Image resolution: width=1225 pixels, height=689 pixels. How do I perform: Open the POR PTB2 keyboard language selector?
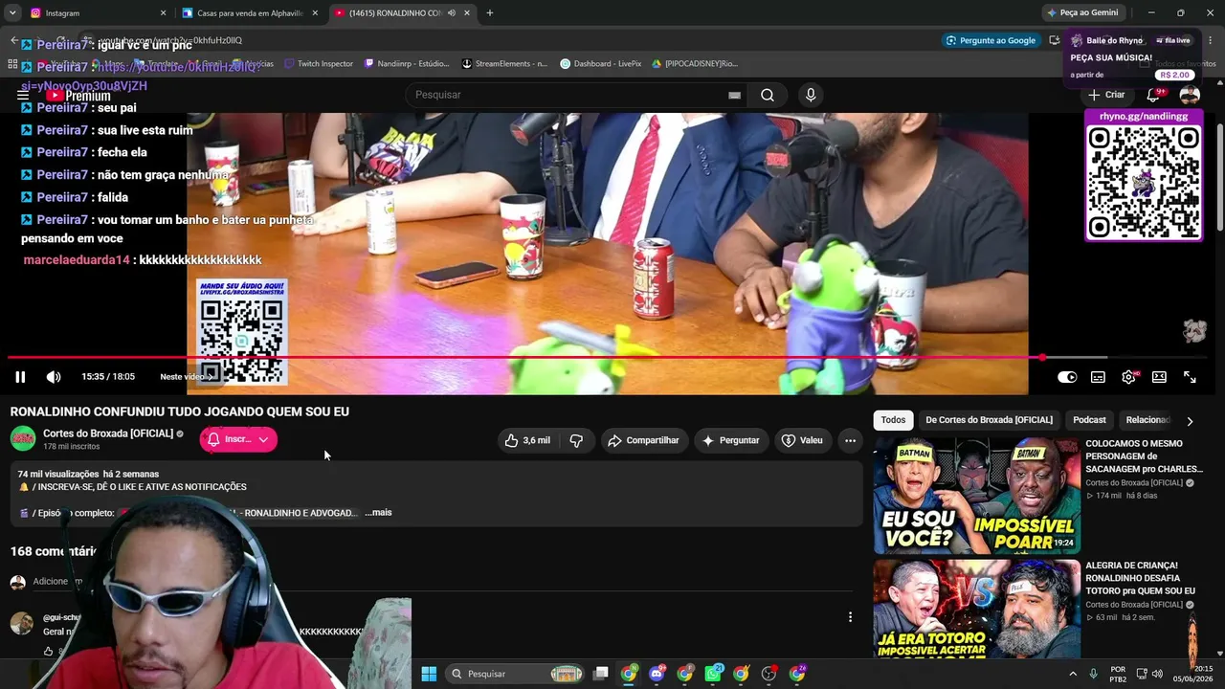pyautogui.click(x=1118, y=674)
